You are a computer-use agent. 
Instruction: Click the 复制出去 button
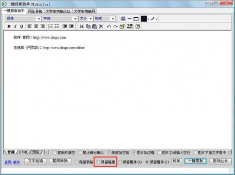(220, 161)
